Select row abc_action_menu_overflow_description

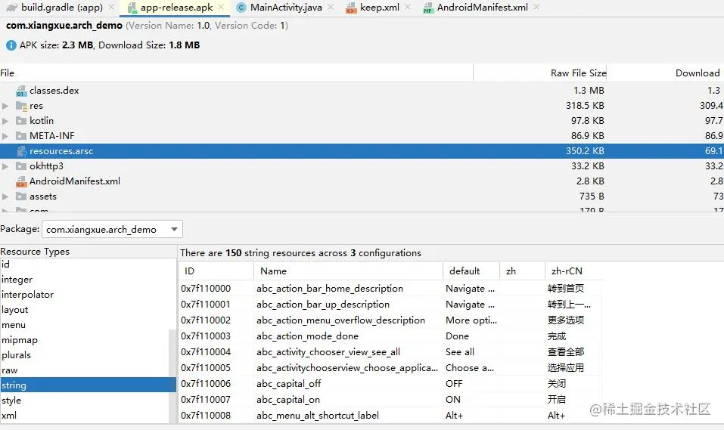click(390, 320)
